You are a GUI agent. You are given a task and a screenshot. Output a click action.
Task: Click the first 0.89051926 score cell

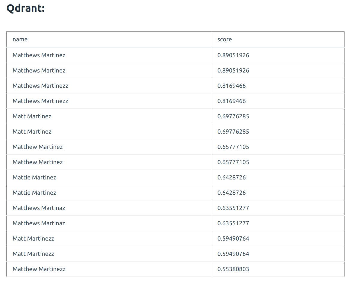point(233,55)
